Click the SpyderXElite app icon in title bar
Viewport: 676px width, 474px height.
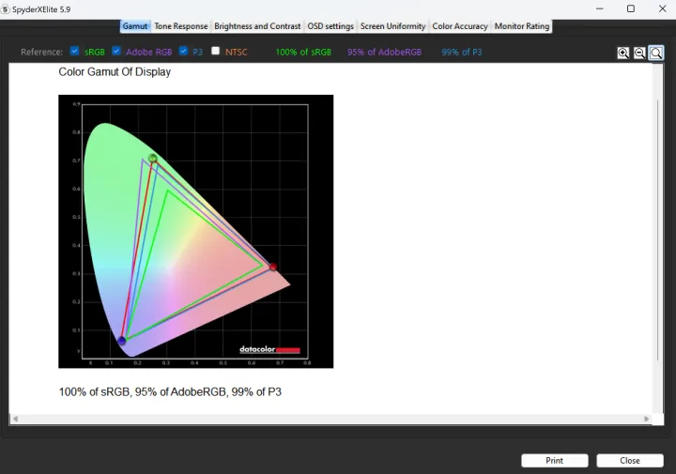(x=6, y=8)
